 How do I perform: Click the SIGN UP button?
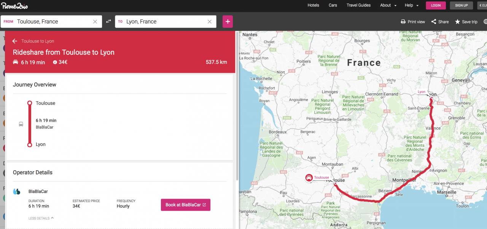coord(462,5)
